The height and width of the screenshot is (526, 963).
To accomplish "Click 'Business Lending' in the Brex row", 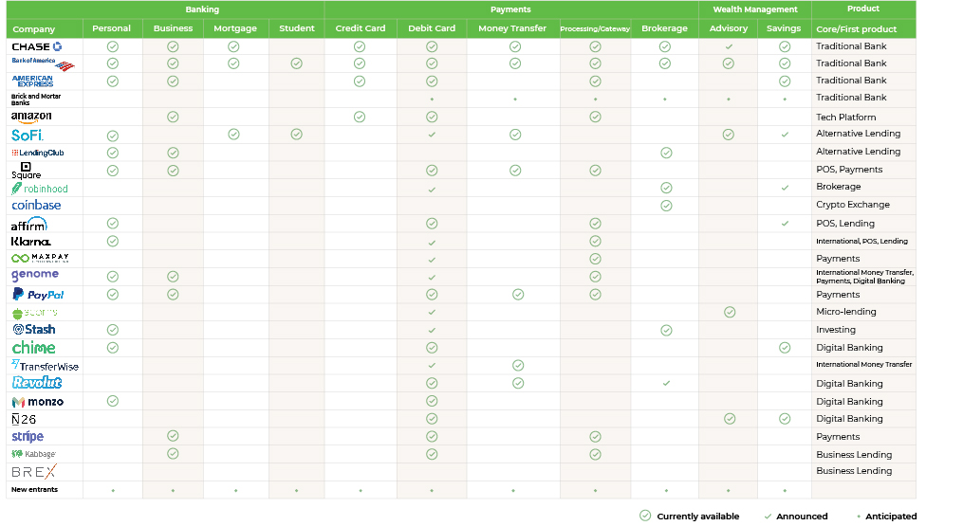I will (x=854, y=471).
